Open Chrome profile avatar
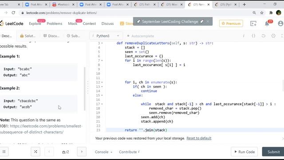Screen dimensions: 284x160 279,13
